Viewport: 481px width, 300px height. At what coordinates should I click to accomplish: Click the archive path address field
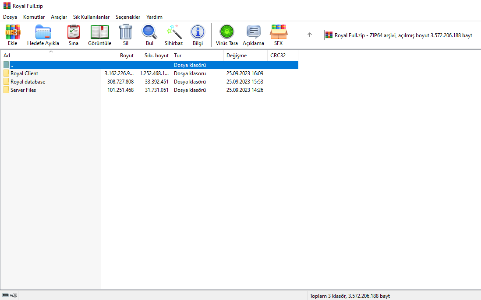tap(403, 35)
